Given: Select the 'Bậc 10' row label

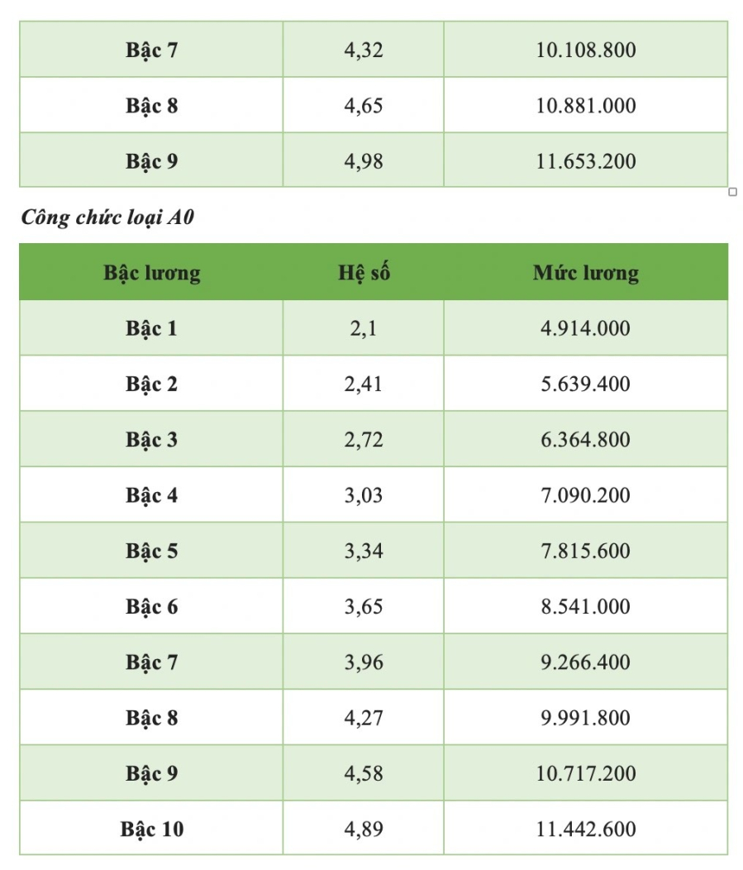Looking at the screenshot, I should [151, 829].
